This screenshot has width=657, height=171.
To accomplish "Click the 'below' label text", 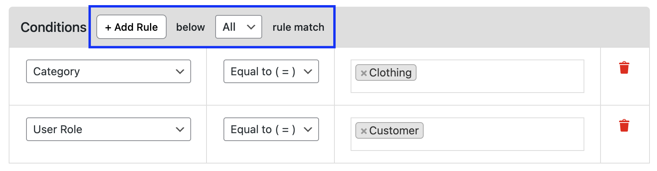I will pyautogui.click(x=191, y=27).
